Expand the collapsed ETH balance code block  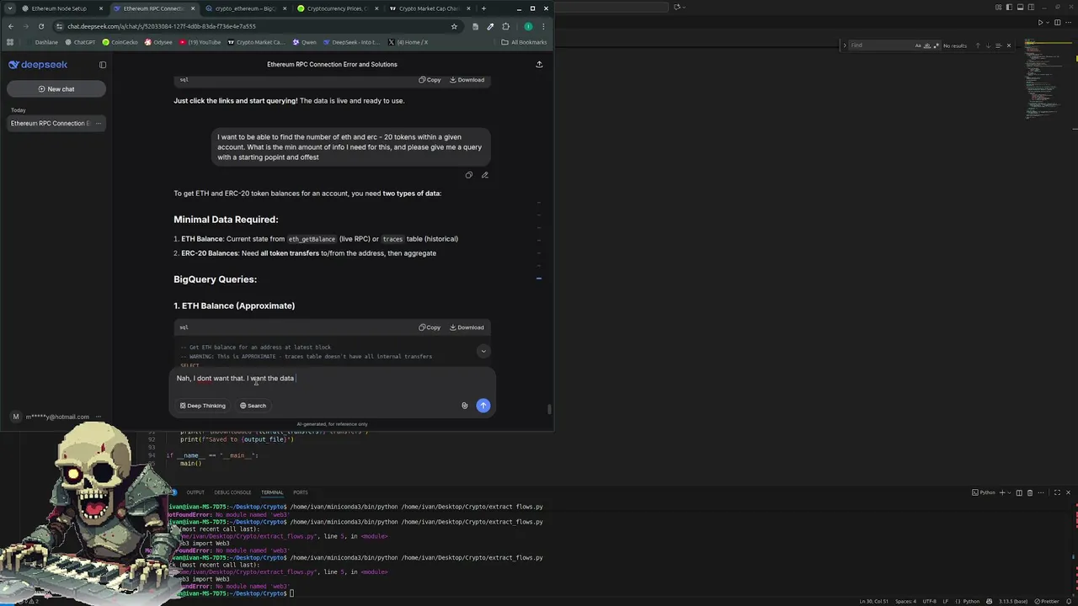(483, 351)
